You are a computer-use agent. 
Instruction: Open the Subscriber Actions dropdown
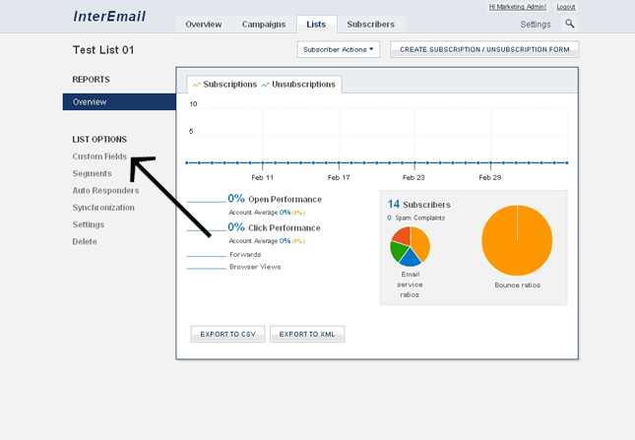point(339,49)
